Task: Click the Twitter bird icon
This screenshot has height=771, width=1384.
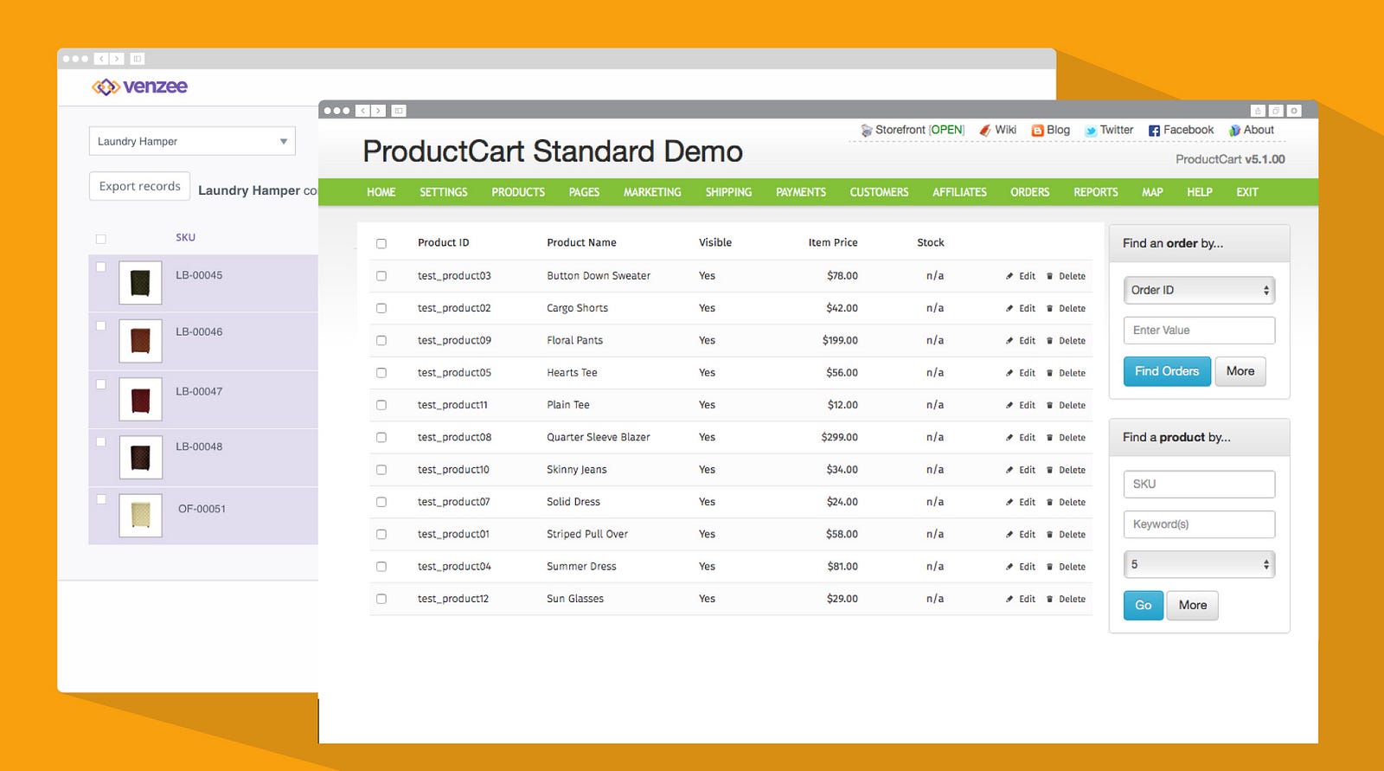Action: click(x=1091, y=131)
